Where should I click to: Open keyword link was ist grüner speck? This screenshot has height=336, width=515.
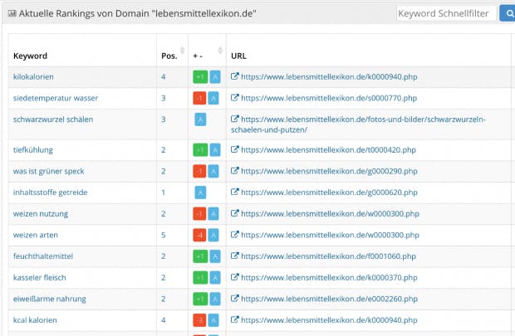click(49, 171)
